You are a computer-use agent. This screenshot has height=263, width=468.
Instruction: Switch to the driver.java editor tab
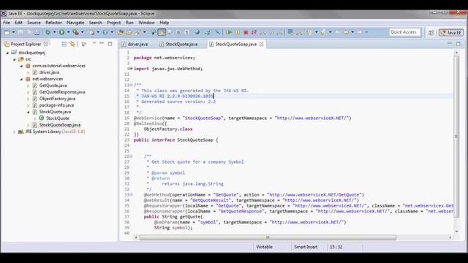[135, 44]
